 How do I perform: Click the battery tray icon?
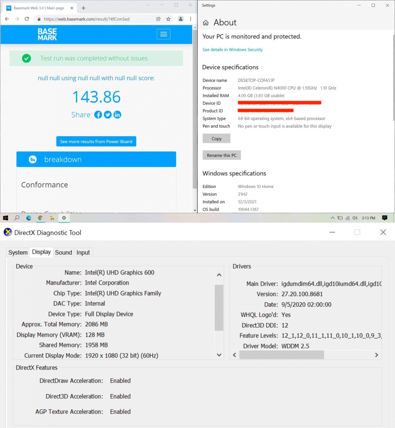pyautogui.click(x=340, y=218)
